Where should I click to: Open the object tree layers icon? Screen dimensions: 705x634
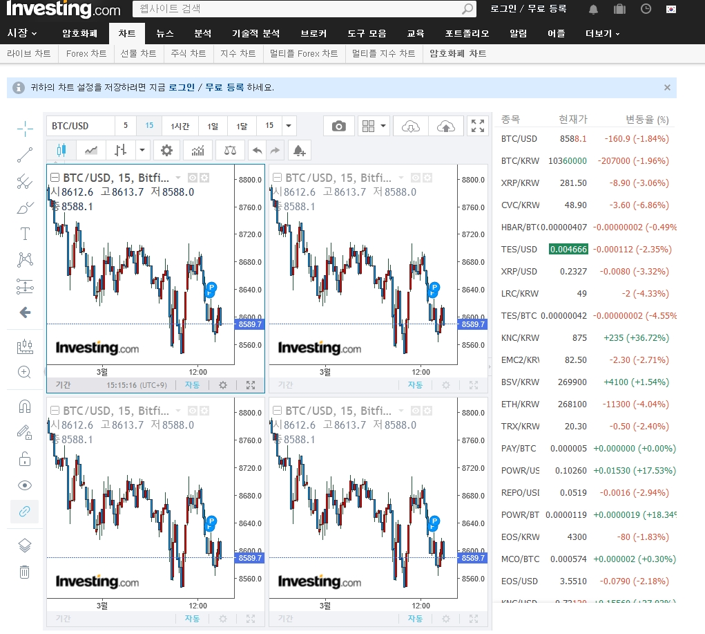25,546
